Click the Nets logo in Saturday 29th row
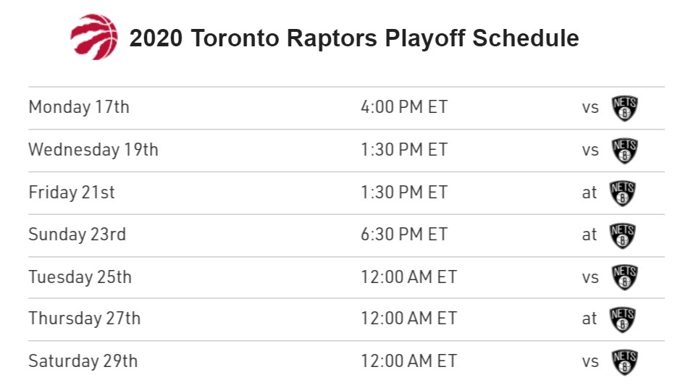 coord(624,361)
